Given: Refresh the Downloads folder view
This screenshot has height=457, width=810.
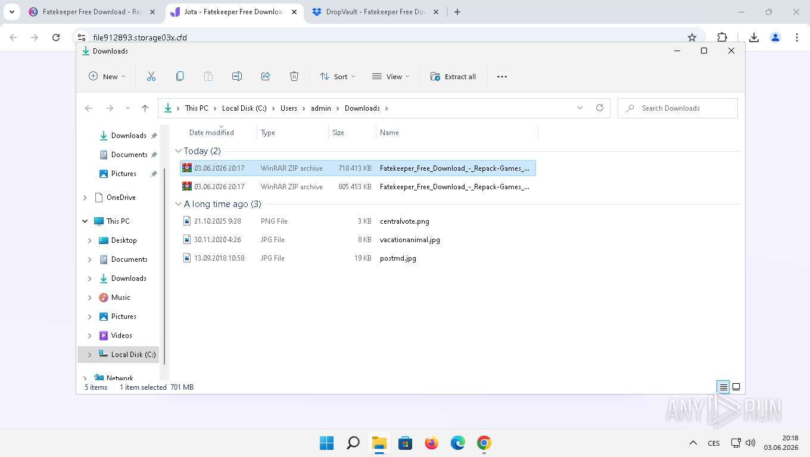Looking at the screenshot, I should [x=600, y=108].
